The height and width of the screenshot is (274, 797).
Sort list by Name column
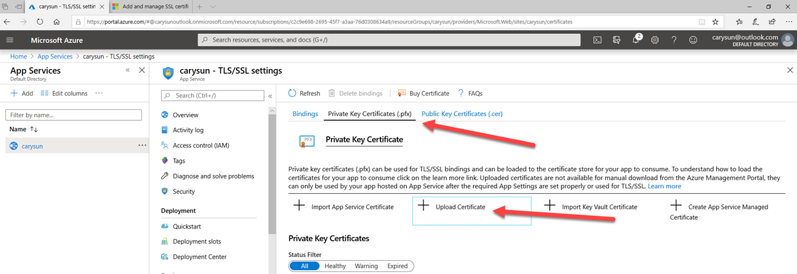tap(23, 129)
